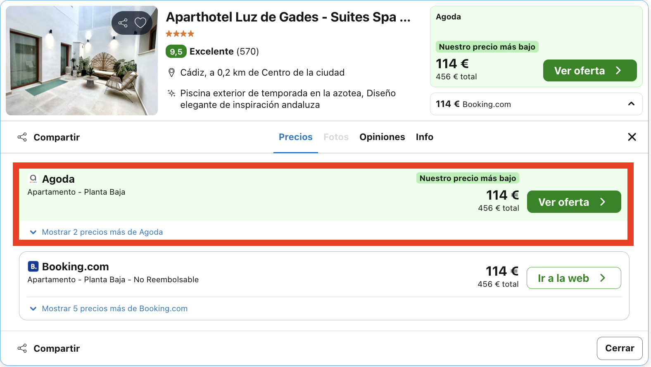Open the hotel photo thumbnail
The width and height of the screenshot is (651, 367).
point(82,60)
